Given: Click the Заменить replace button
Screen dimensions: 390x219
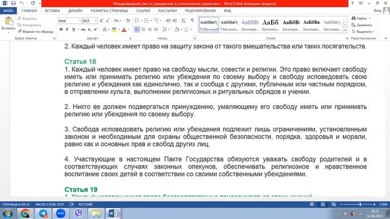Looking at the screenshot, I should [361, 25].
